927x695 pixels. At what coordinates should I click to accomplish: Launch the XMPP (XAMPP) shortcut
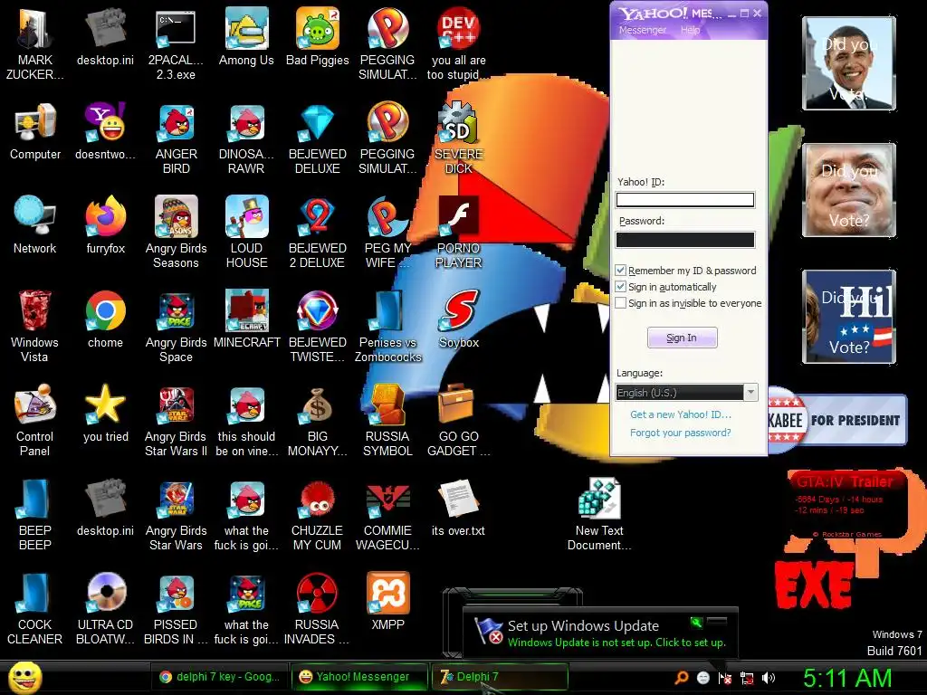click(387, 602)
